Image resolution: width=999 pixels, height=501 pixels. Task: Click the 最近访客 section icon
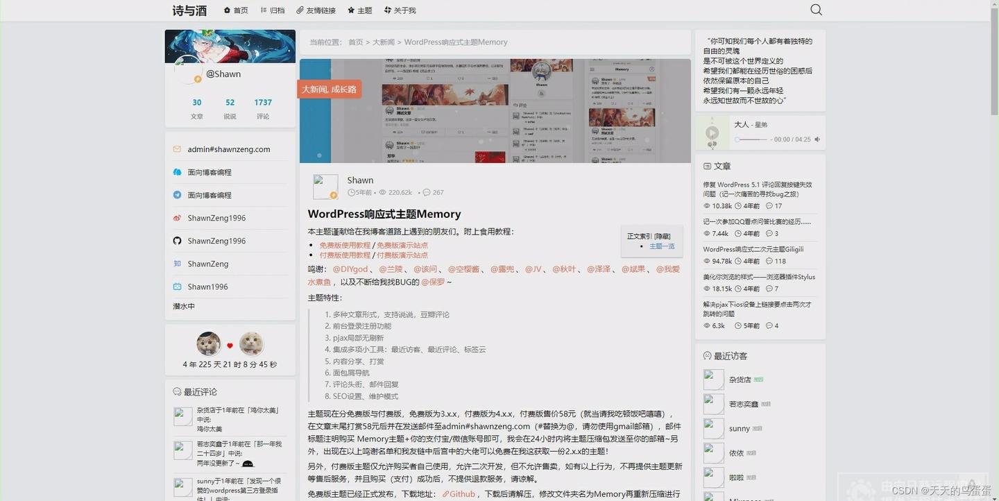tap(706, 355)
